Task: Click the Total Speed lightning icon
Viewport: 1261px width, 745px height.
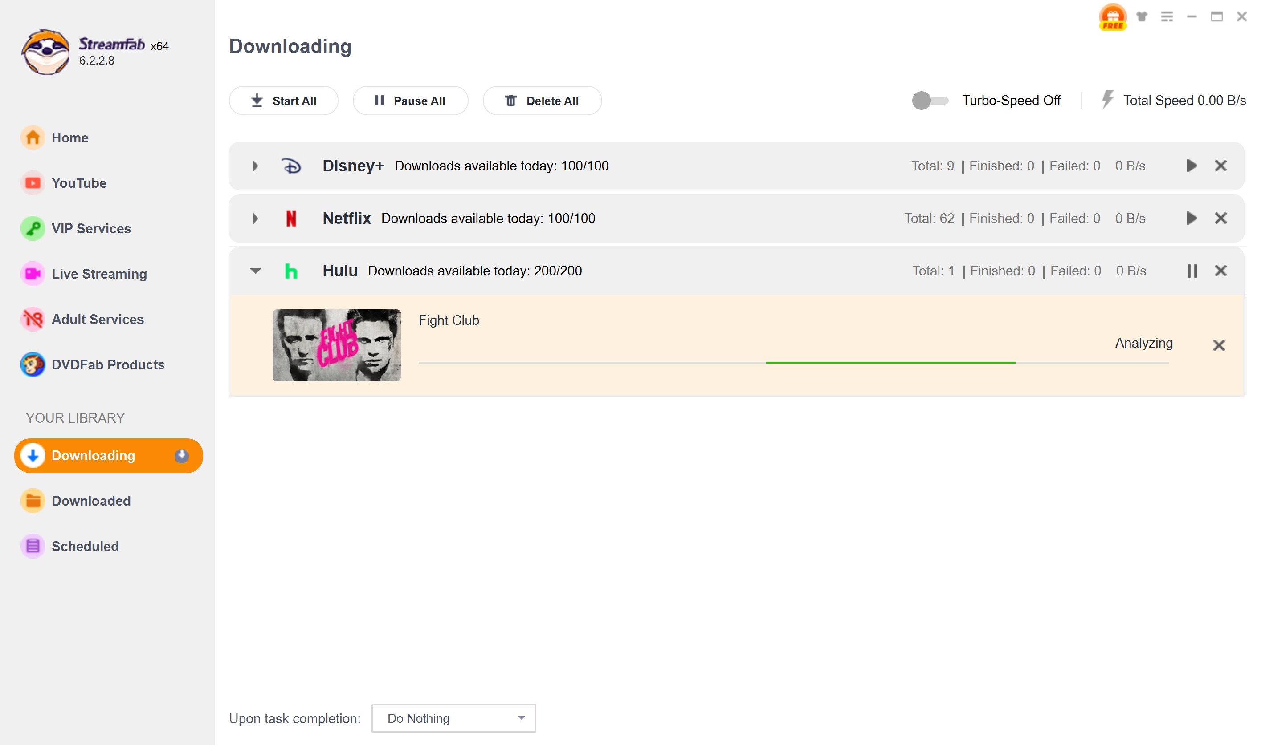Action: [x=1107, y=99]
